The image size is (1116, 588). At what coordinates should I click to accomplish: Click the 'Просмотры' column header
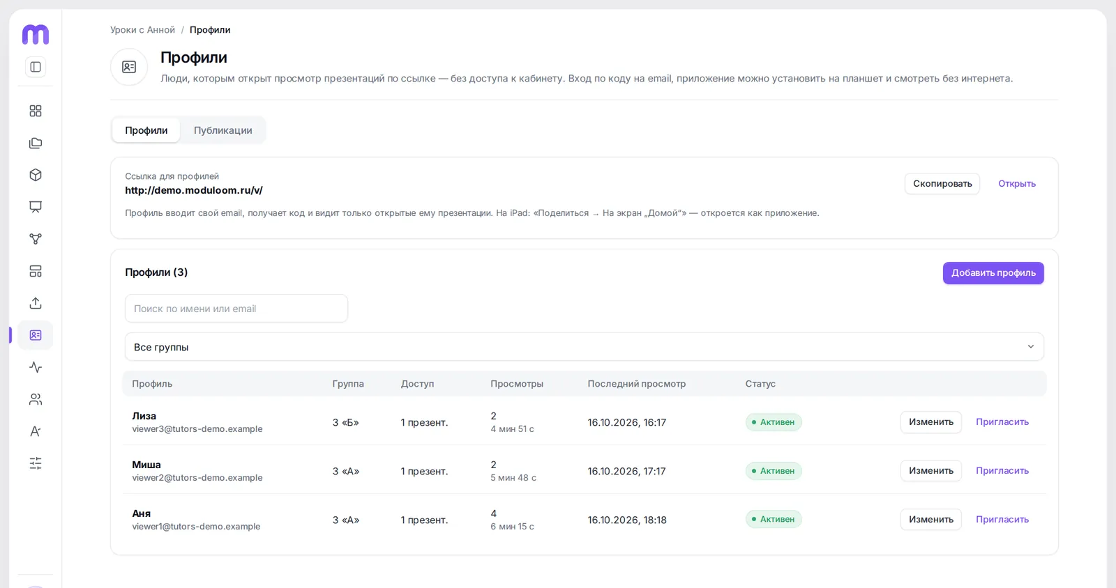click(517, 384)
